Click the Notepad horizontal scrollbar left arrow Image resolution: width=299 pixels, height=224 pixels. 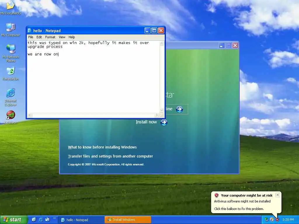(30, 115)
